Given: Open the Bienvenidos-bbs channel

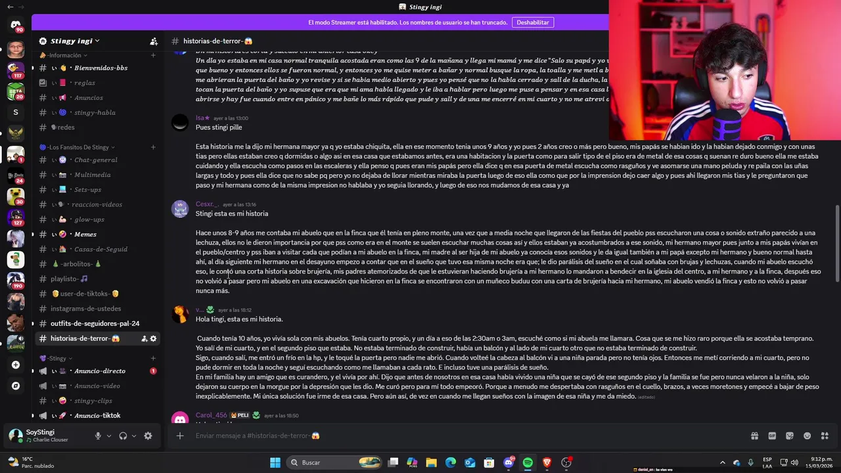Looking at the screenshot, I should 97,68.
